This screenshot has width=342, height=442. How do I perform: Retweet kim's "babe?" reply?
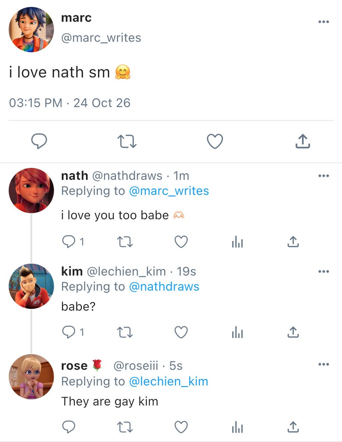tap(125, 333)
